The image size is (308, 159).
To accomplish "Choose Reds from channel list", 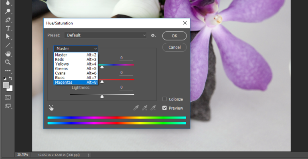I will click(76, 59).
